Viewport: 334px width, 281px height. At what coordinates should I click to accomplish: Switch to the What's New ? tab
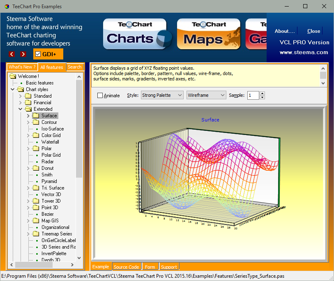[x=22, y=67]
